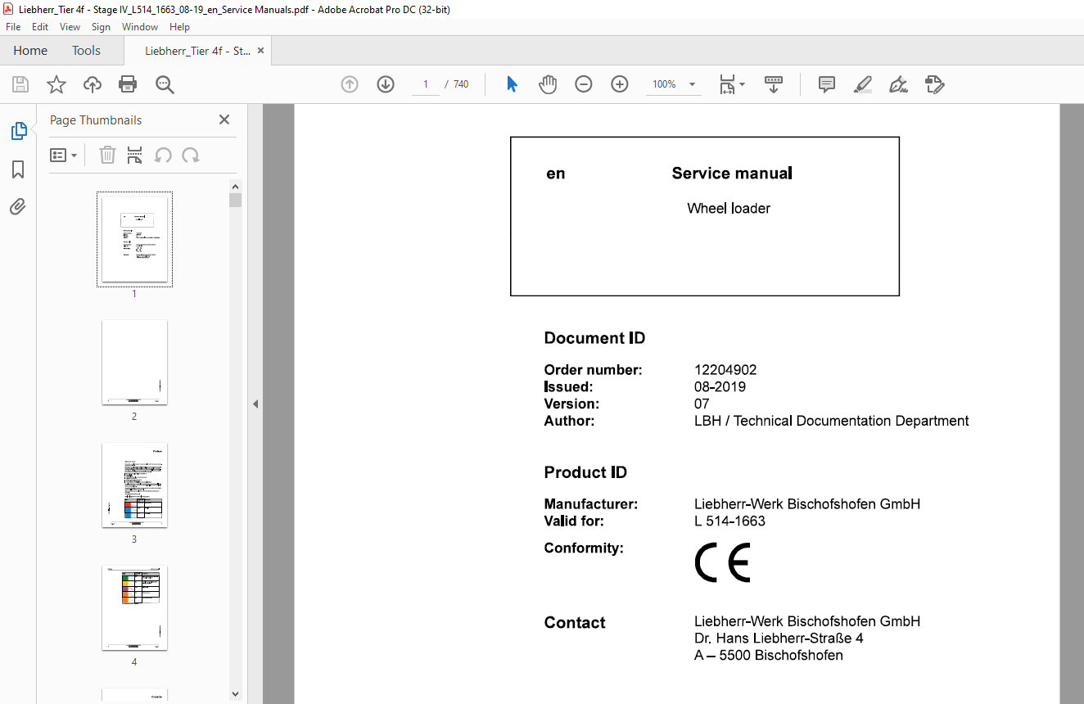The height and width of the screenshot is (704, 1084).
Task: Select the Highlight text pen tool
Action: (862, 84)
